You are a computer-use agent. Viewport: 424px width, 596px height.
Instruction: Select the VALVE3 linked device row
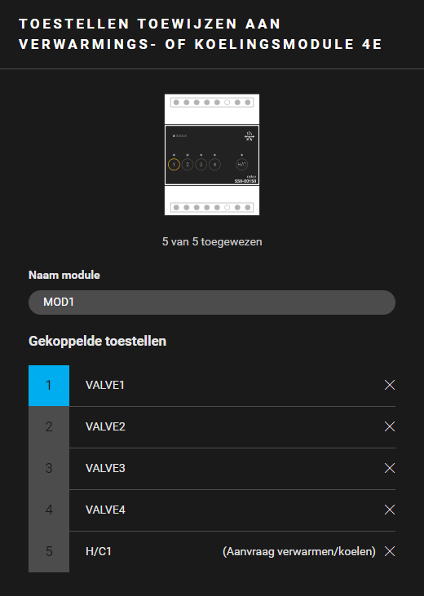point(232,468)
